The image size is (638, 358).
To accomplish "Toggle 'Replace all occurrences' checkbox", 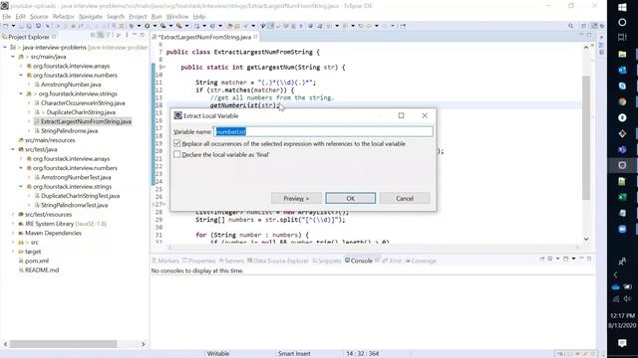I will click(x=177, y=143).
